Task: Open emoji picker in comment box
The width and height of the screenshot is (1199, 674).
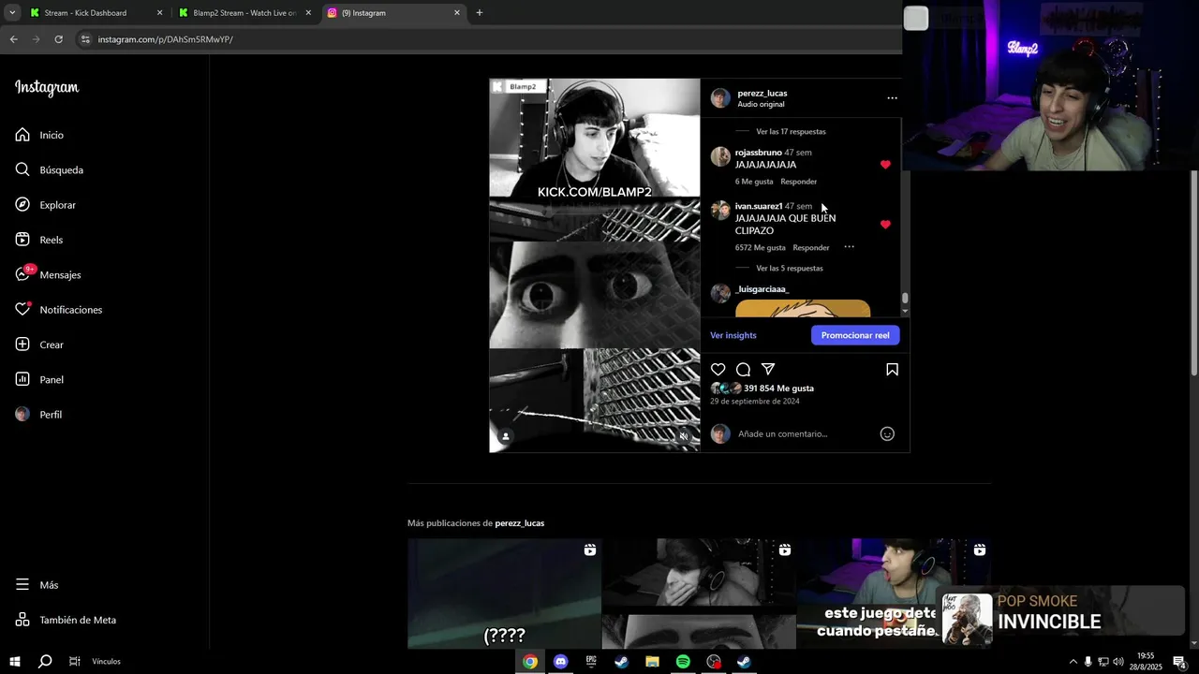Action: [887, 433]
